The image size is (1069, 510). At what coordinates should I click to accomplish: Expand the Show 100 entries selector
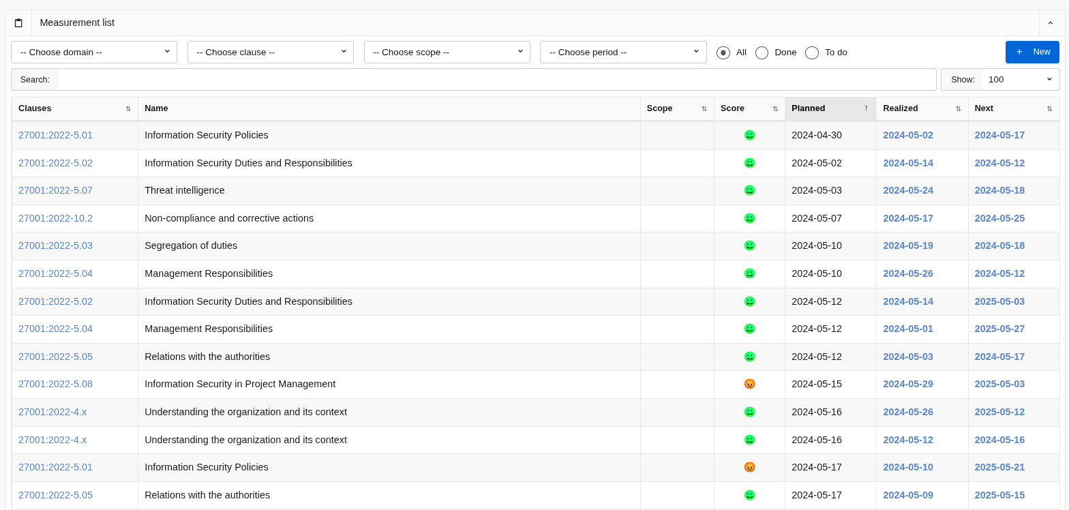tap(1020, 80)
